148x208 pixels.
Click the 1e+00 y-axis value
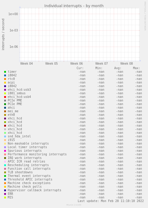(13, 14)
